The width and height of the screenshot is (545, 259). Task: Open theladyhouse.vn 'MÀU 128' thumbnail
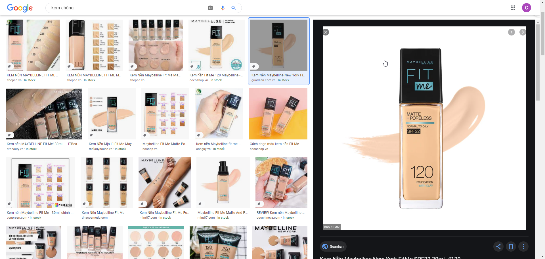(x=112, y=114)
